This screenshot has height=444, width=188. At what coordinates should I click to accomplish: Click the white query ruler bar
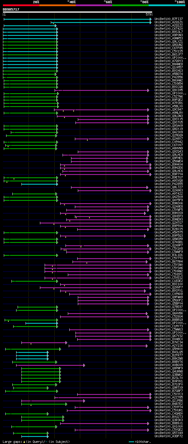(78, 12)
